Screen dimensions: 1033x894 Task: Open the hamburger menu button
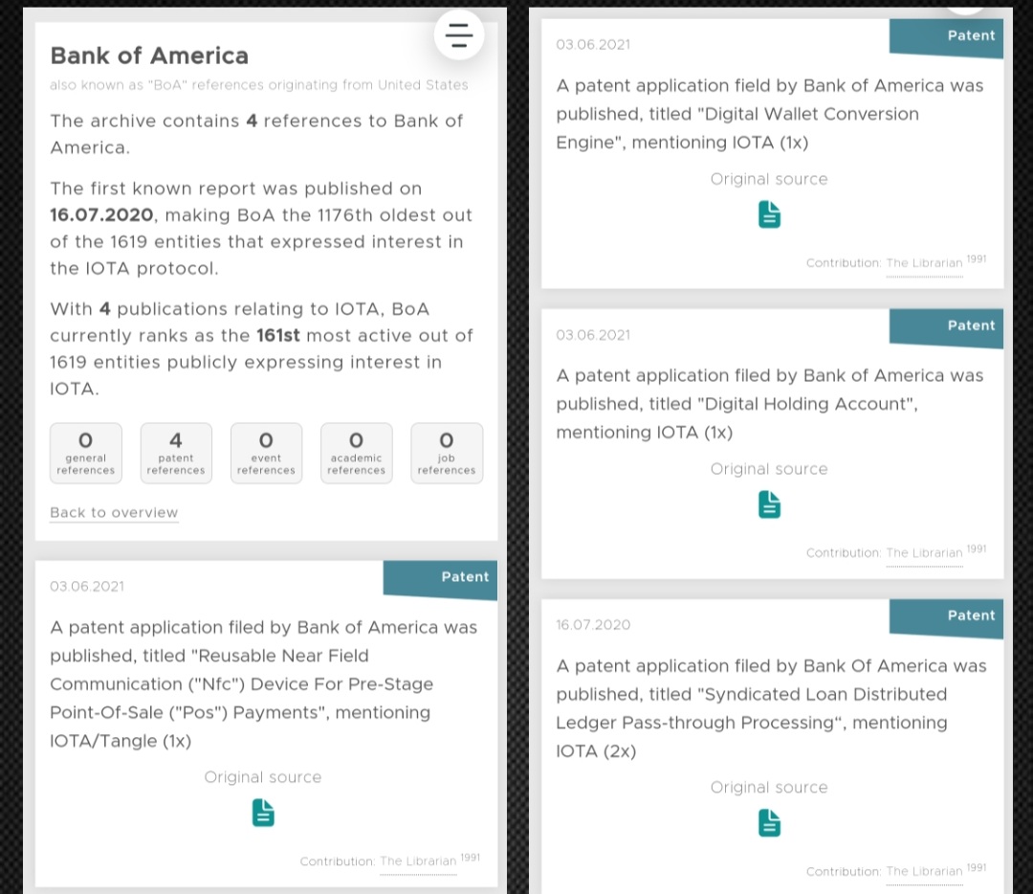tap(459, 35)
